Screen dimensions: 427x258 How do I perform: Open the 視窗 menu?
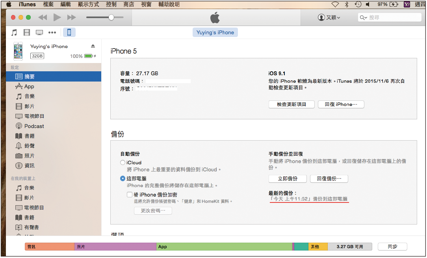(x=146, y=4)
